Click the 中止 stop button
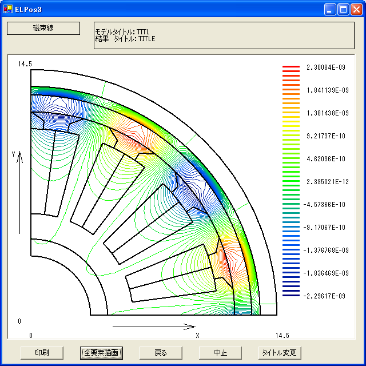 coord(220,353)
